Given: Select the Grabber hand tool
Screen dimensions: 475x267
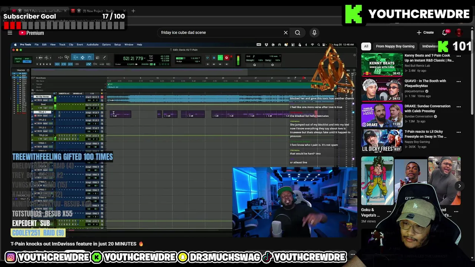Looking at the screenshot, I should point(90,57).
